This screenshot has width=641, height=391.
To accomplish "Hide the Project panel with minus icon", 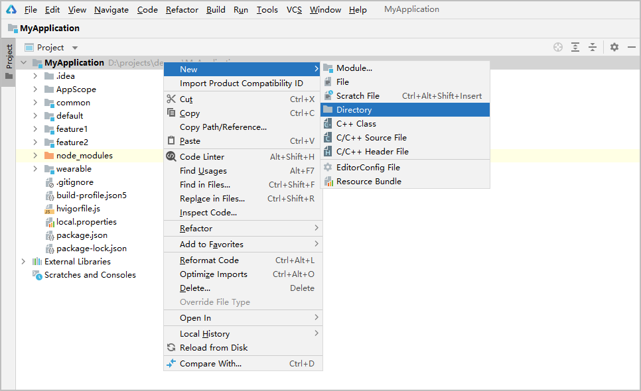I will (x=632, y=47).
